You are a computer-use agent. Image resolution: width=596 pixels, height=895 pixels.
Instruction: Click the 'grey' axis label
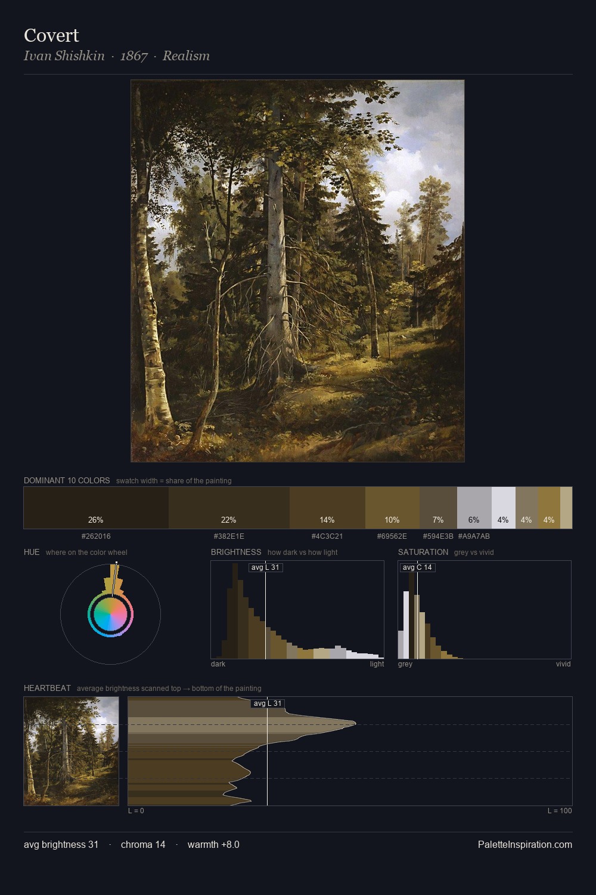[x=405, y=664]
